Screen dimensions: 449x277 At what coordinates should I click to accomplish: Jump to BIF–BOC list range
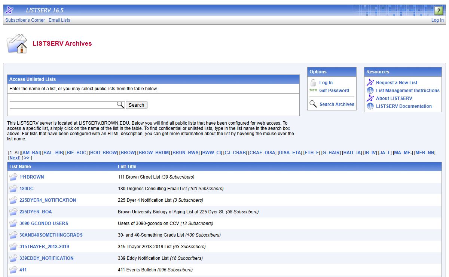[x=76, y=153]
